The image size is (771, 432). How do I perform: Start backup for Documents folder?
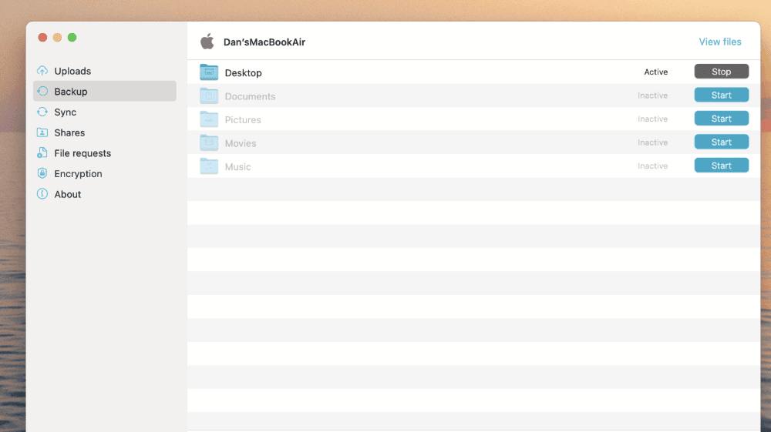click(x=721, y=95)
